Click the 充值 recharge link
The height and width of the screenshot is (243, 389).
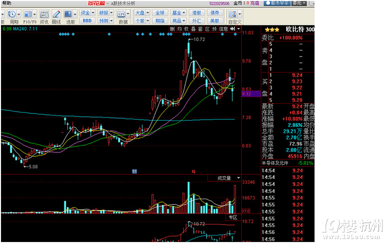(254, 3)
